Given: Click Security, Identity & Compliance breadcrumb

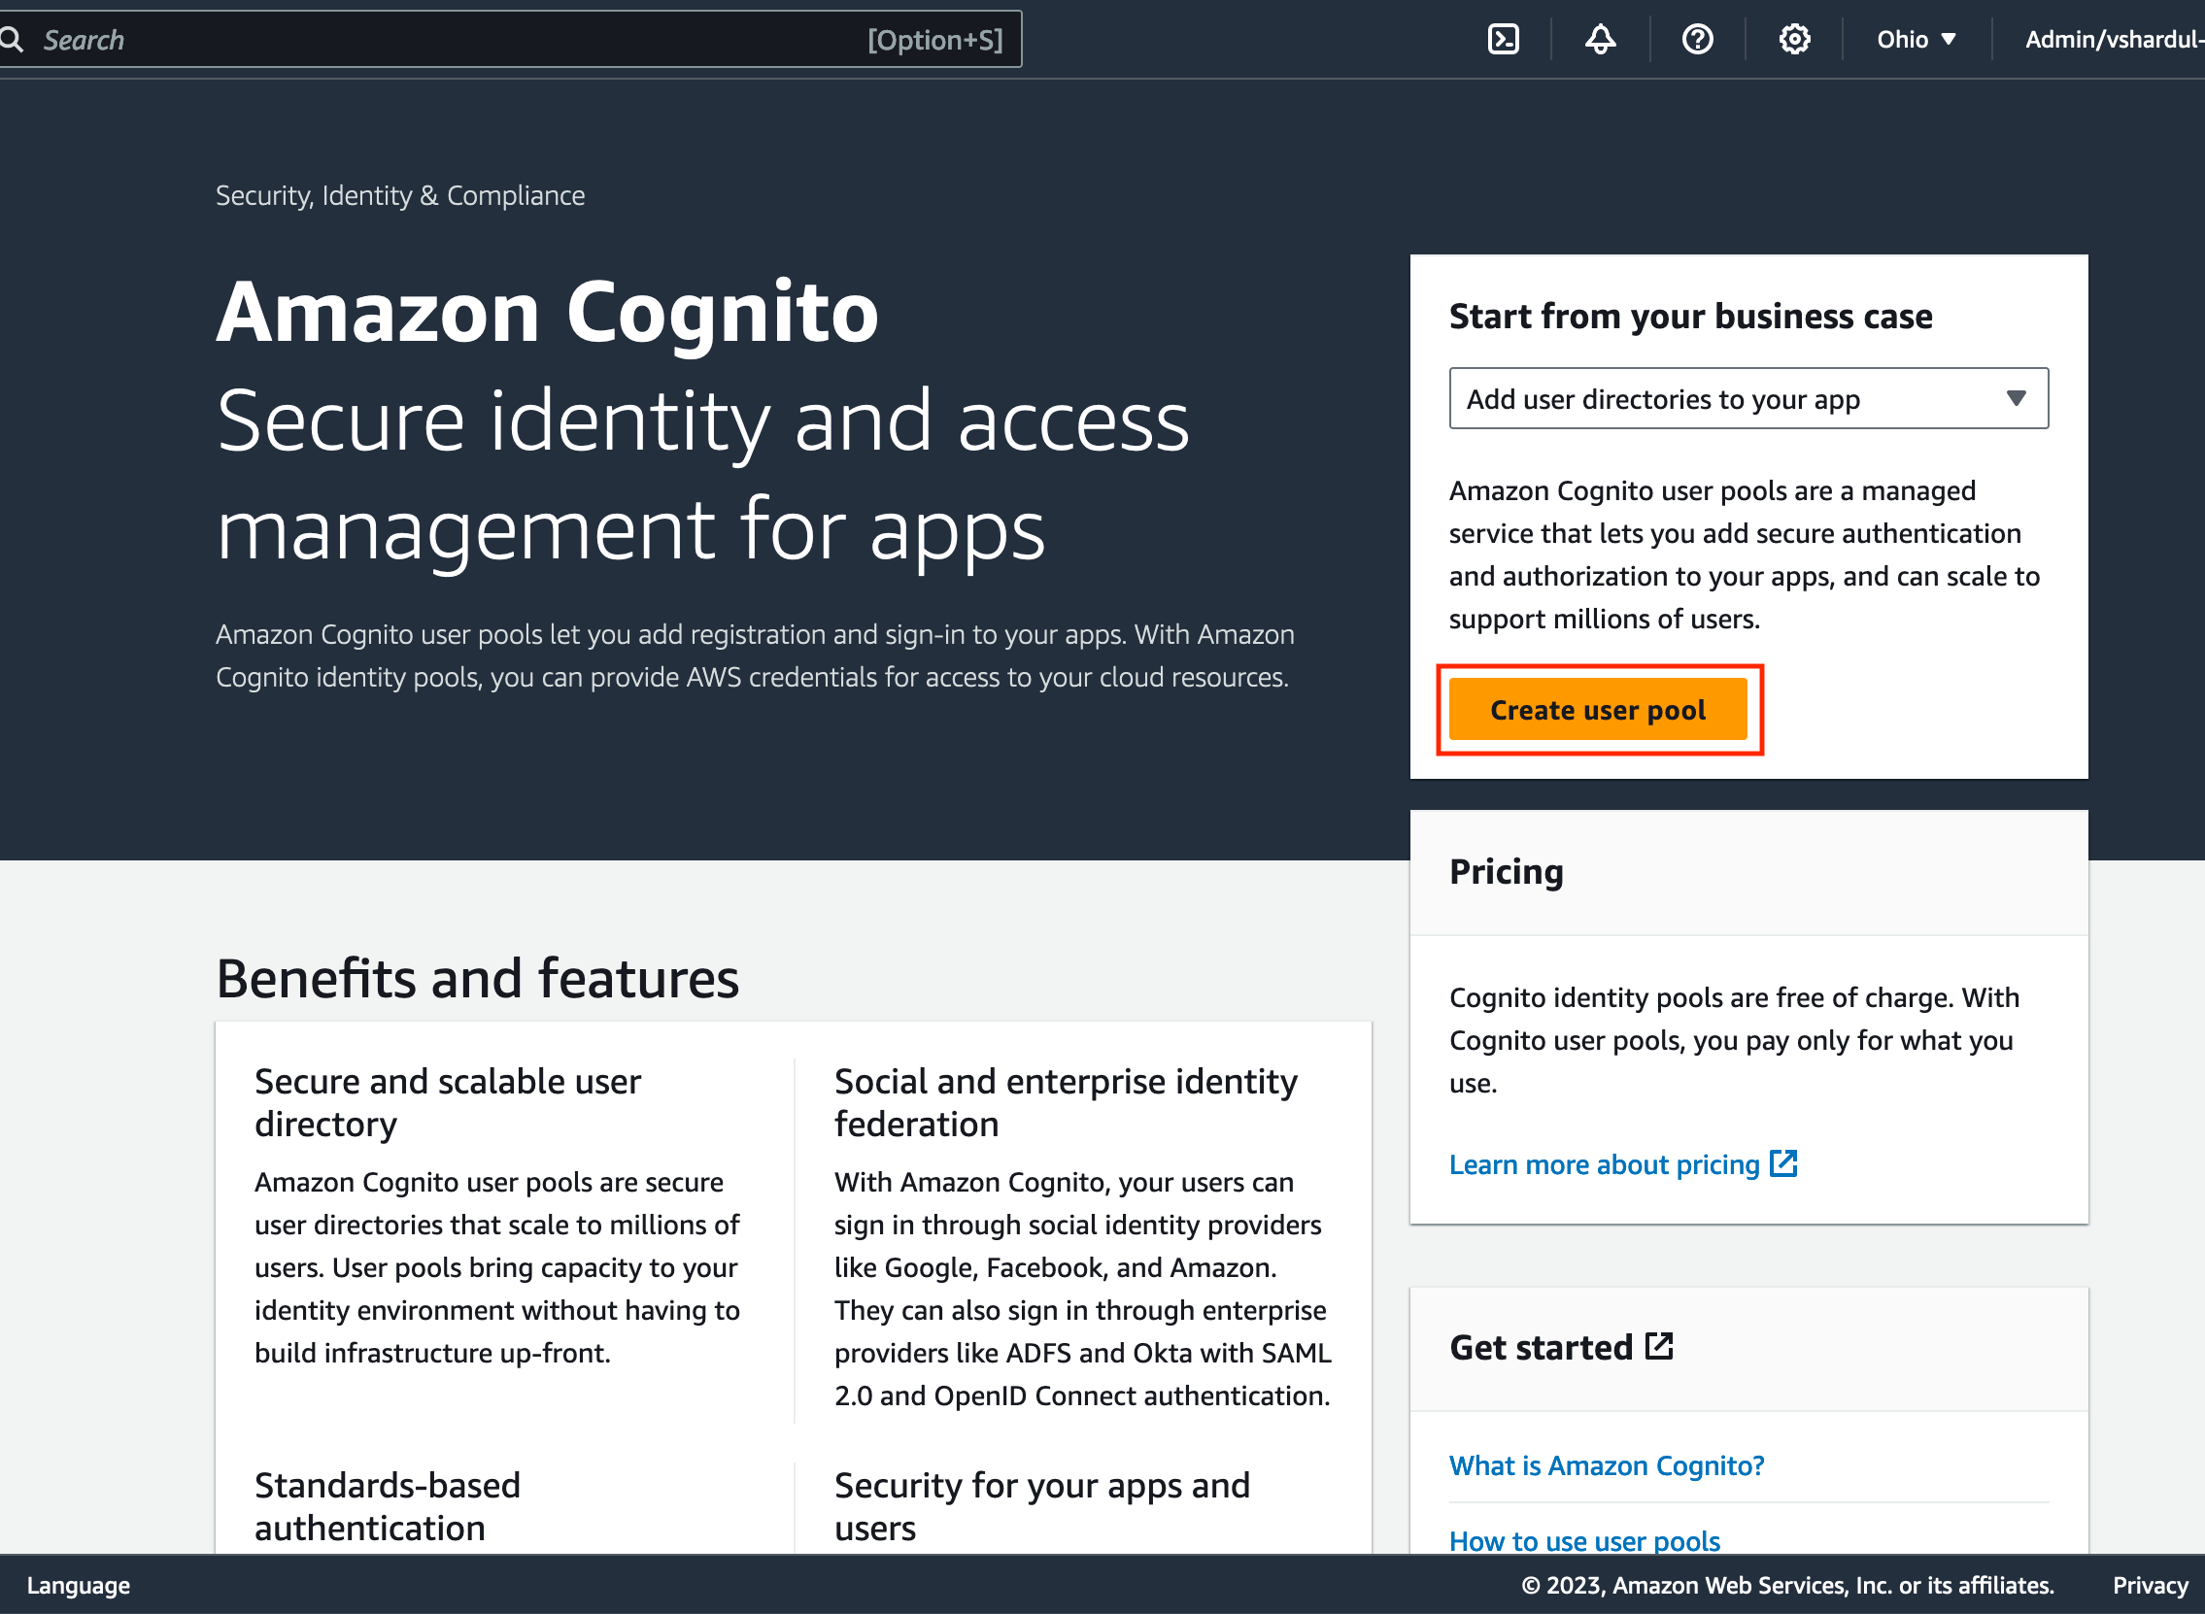Looking at the screenshot, I should coord(400,194).
